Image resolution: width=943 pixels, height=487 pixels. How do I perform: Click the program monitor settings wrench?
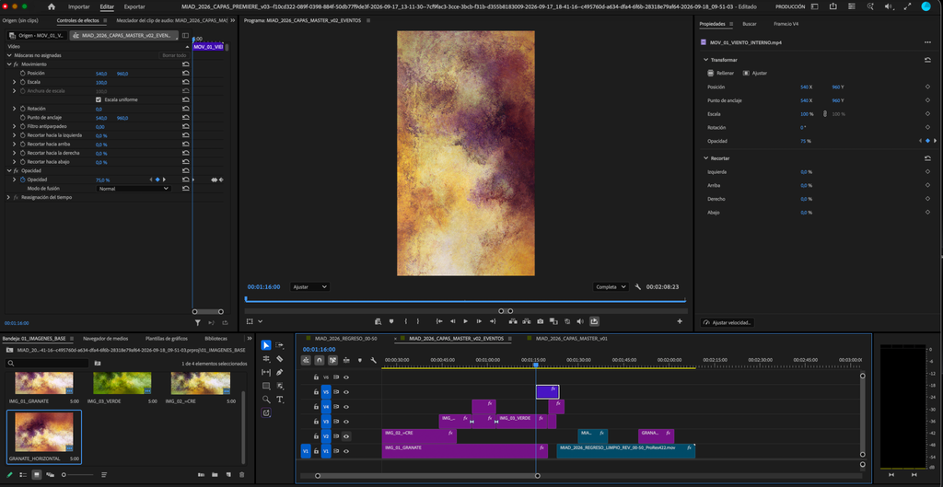(637, 287)
